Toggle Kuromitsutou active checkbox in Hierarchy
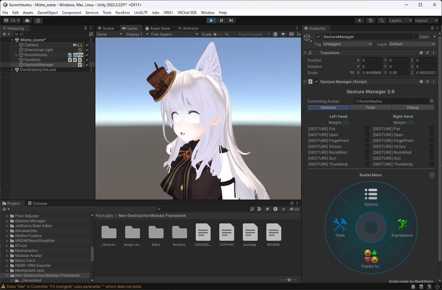The image size is (442, 290). pos(87,55)
